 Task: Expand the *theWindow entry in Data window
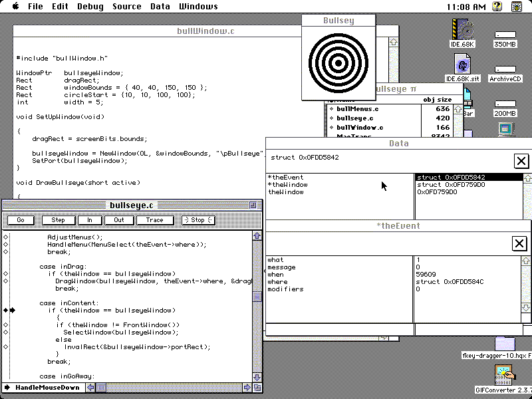pos(287,185)
